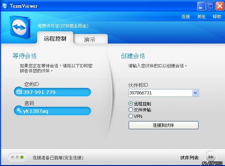This screenshot has height=166, width=225.
Task: Close the TeamViewer window
Action: point(220,6)
